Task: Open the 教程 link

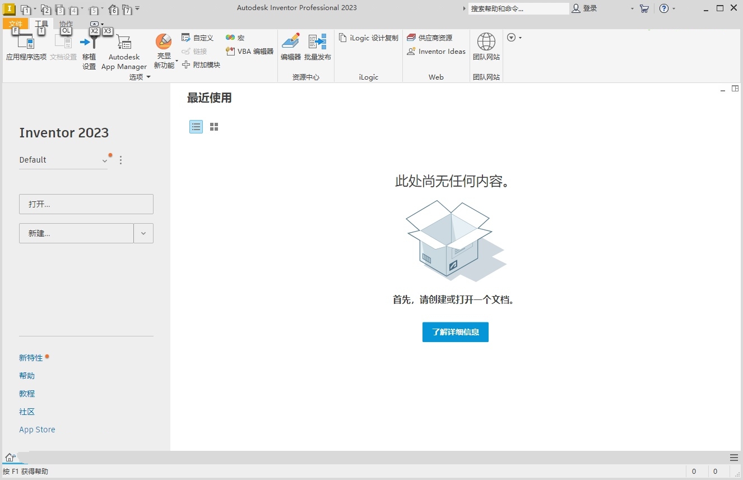Action: (x=27, y=394)
